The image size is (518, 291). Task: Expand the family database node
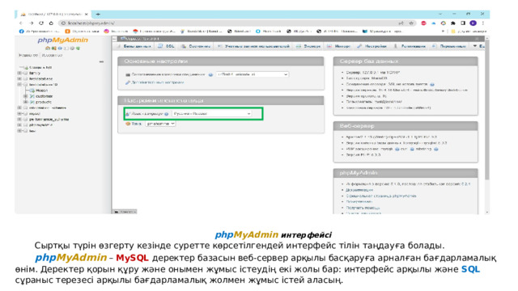(19, 73)
